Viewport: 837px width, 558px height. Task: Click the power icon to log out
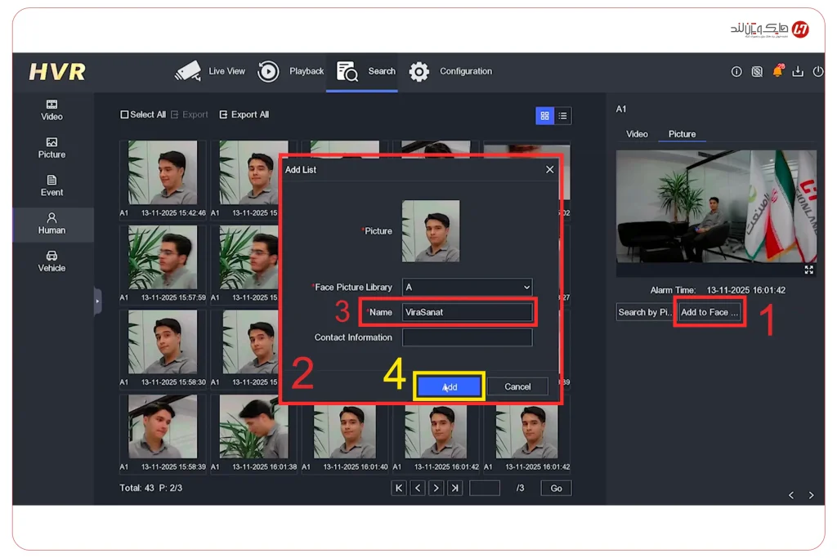pos(818,72)
